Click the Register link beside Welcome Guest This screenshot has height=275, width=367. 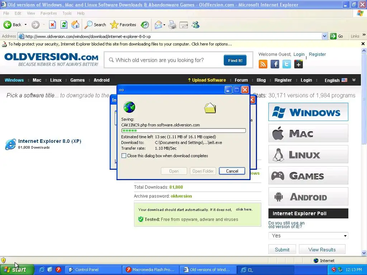pos(317,54)
